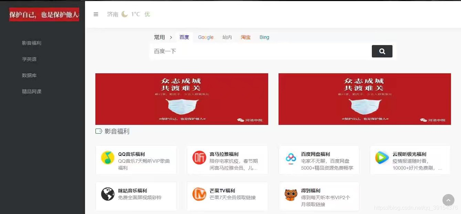461x214 pixels.
Task: Click the 云视听极光福利 play icon
Action: tap(382, 158)
